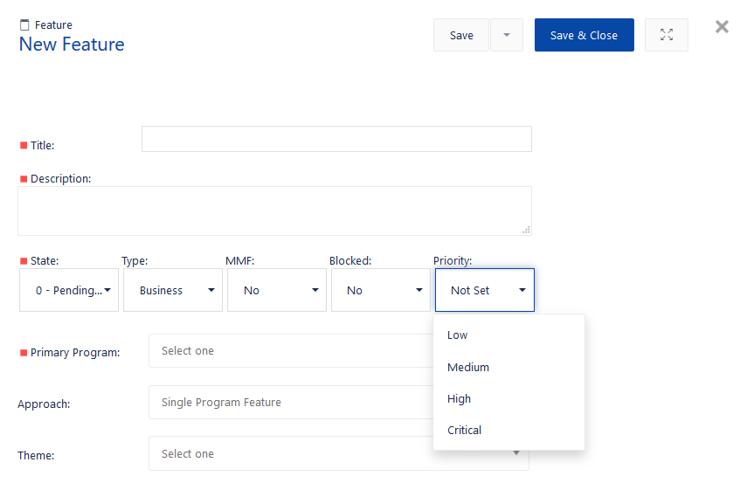
Task: Focus the Title input field
Action: (x=336, y=139)
